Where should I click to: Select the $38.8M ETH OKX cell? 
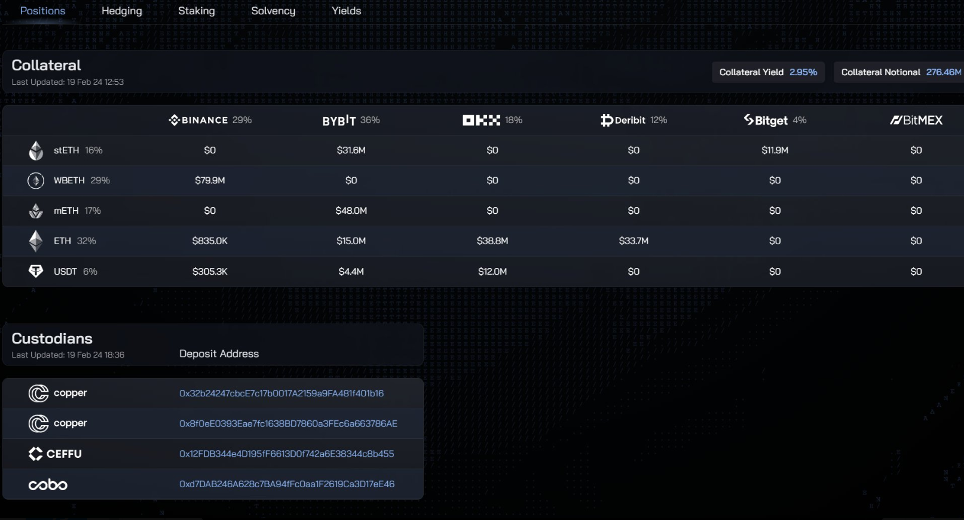click(492, 241)
